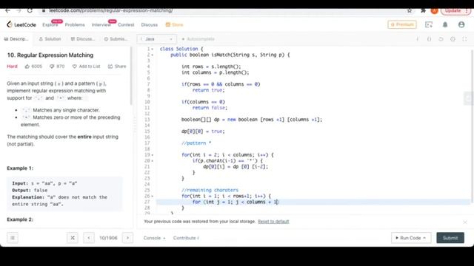Reload the page with the refresh icon
Image resolution: width=474 pixels, height=266 pixels.
(x=30, y=10)
